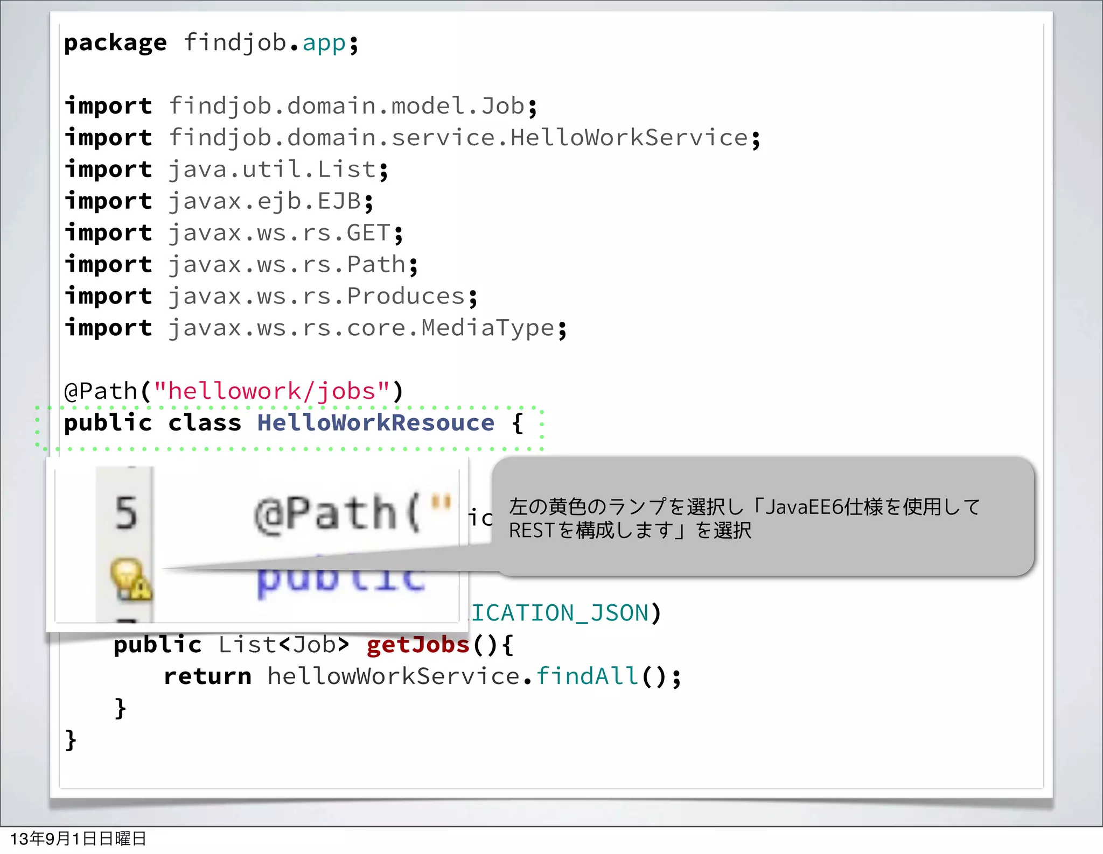The height and width of the screenshot is (854, 1103).
Task: Click line number 5 in the gutter
Action: coord(126,513)
